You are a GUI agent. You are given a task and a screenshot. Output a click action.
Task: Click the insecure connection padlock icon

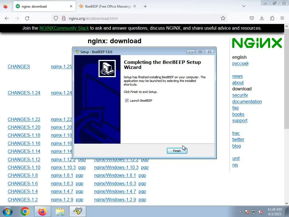(x=64, y=18)
